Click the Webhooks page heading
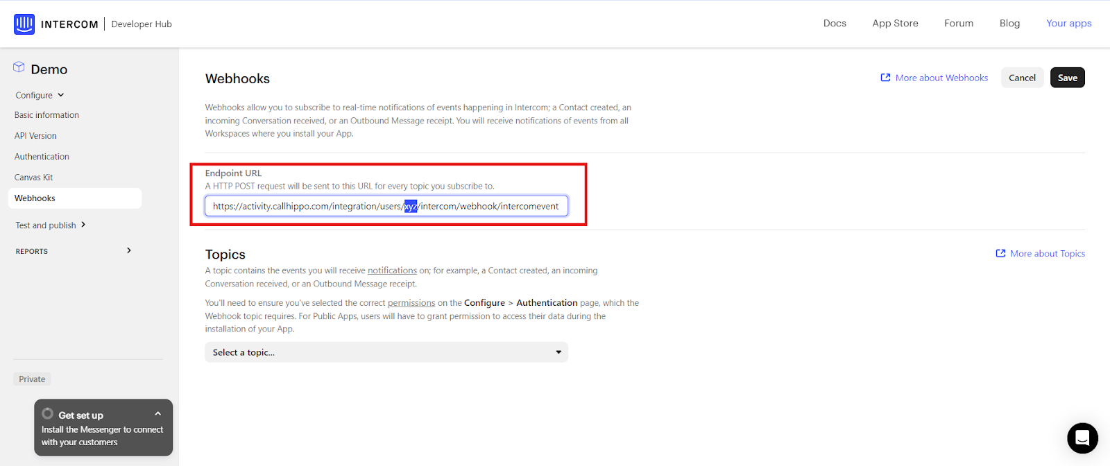Viewport: 1110px width, 466px height. (x=237, y=78)
